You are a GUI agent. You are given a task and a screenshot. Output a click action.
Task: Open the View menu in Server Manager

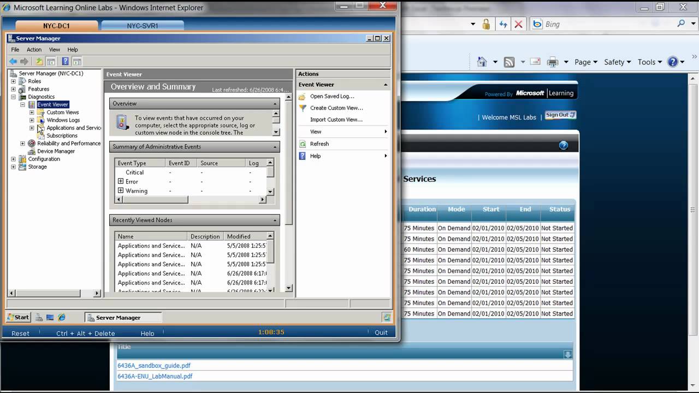(x=55, y=50)
